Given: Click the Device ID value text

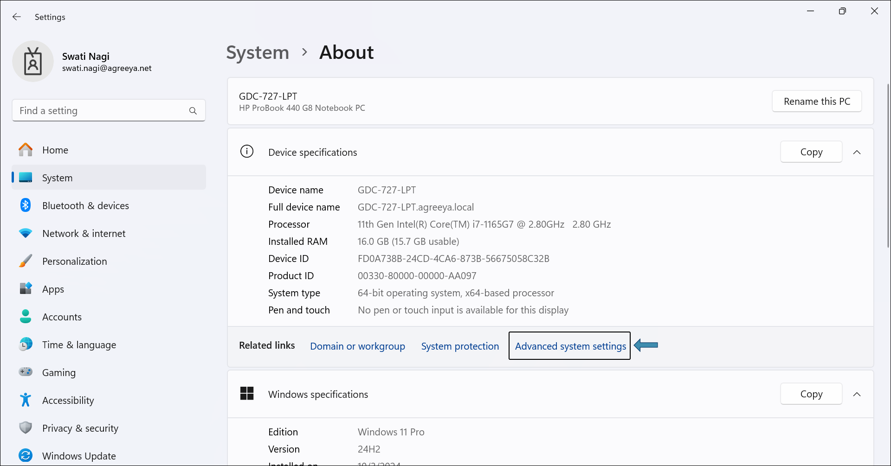Looking at the screenshot, I should (453, 258).
